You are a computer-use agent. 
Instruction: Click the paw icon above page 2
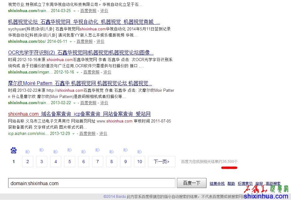[28, 152]
